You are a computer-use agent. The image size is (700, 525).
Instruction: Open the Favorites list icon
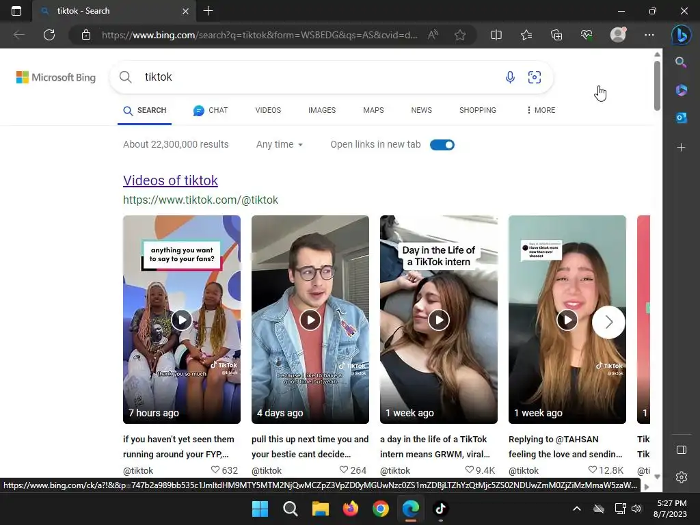click(526, 35)
